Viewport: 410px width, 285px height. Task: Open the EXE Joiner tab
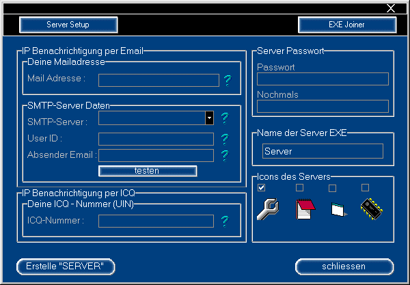(347, 25)
